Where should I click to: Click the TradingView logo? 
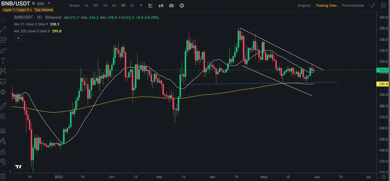[19, 167]
